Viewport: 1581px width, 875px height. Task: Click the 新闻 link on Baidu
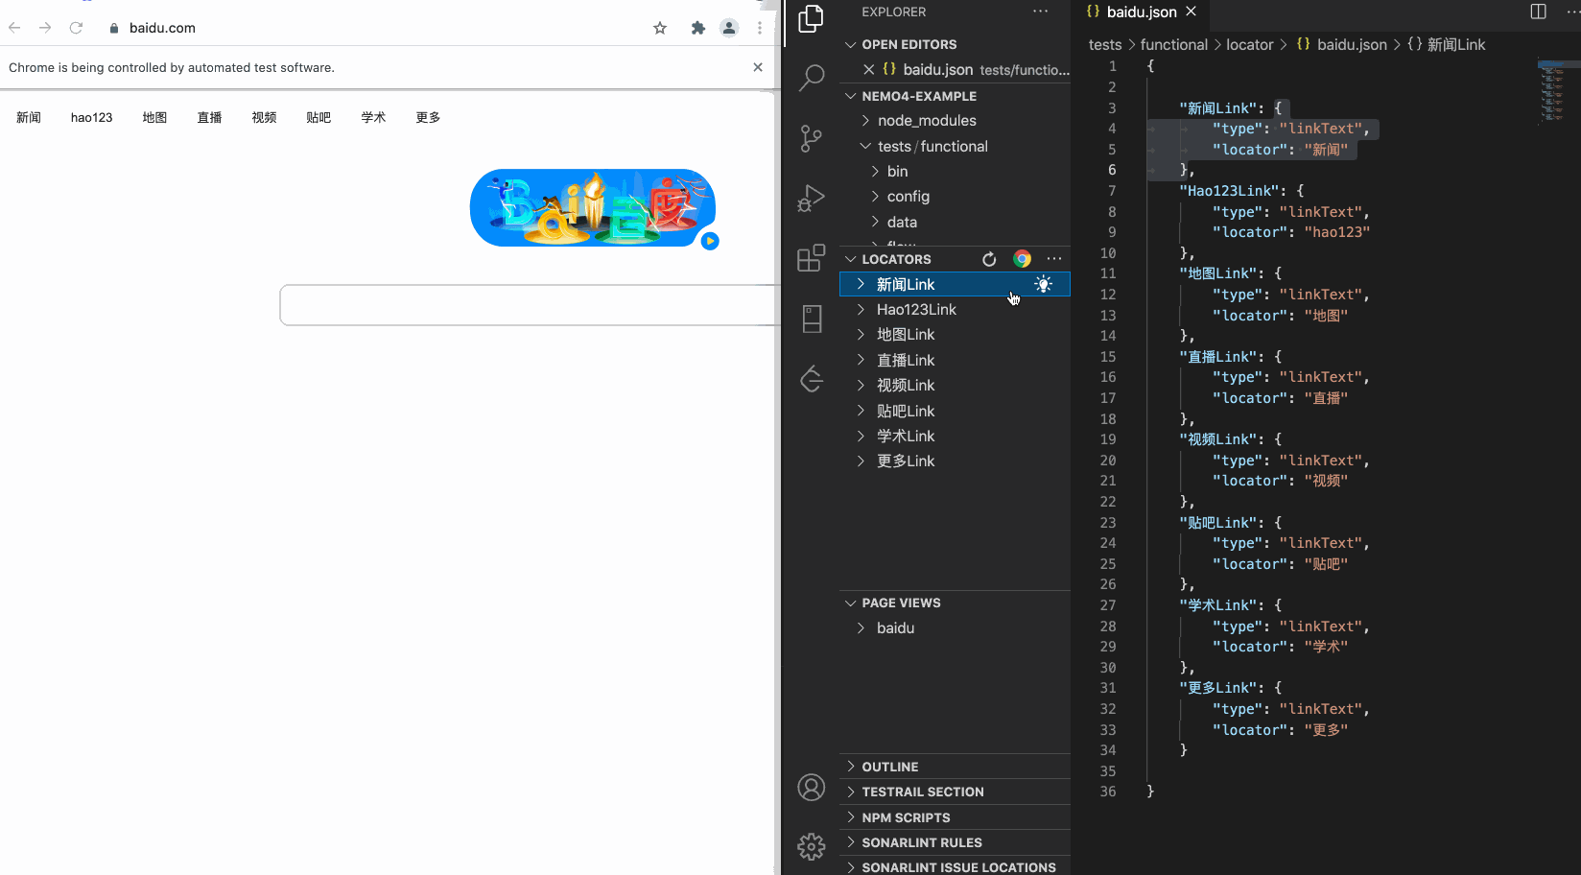tap(29, 117)
